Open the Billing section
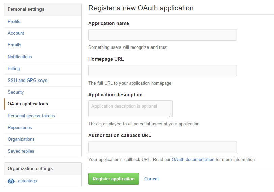Image resolution: width=274 pixels, height=192 pixels. tap(14, 68)
